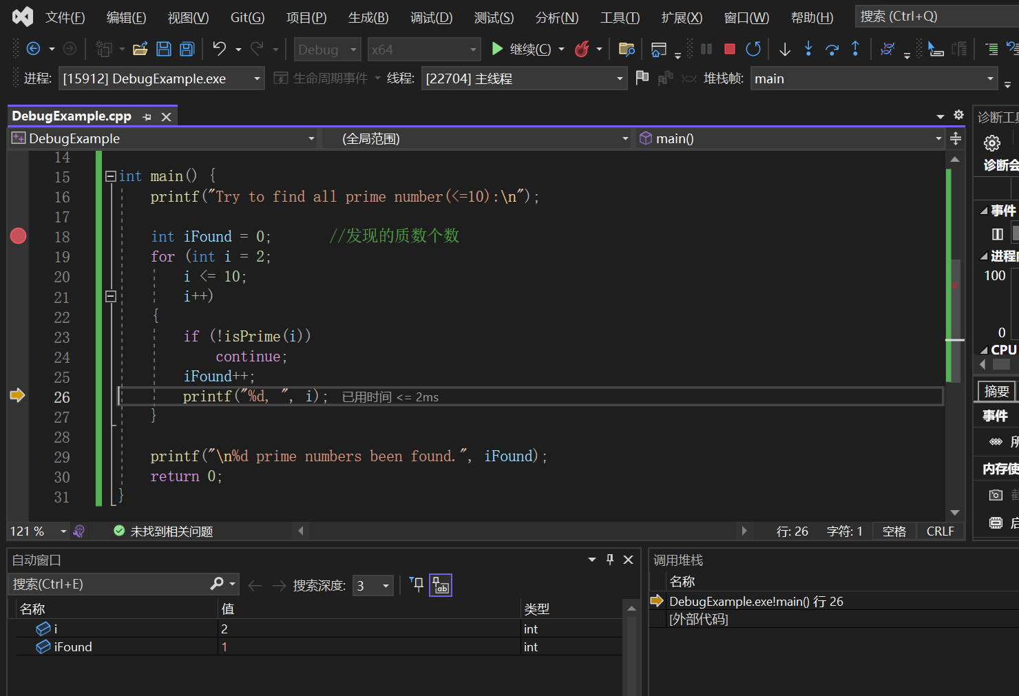
Task: Click the step into icon
Action: [808, 48]
